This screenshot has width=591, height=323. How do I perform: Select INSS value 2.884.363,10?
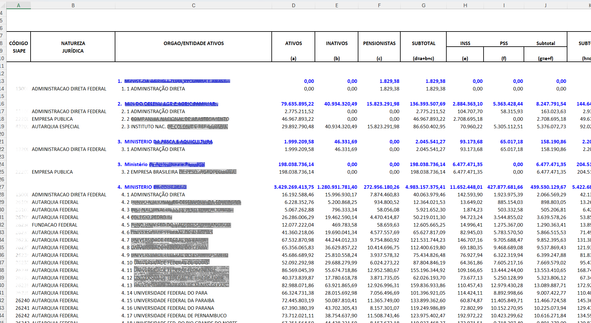[x=467, y=104]
